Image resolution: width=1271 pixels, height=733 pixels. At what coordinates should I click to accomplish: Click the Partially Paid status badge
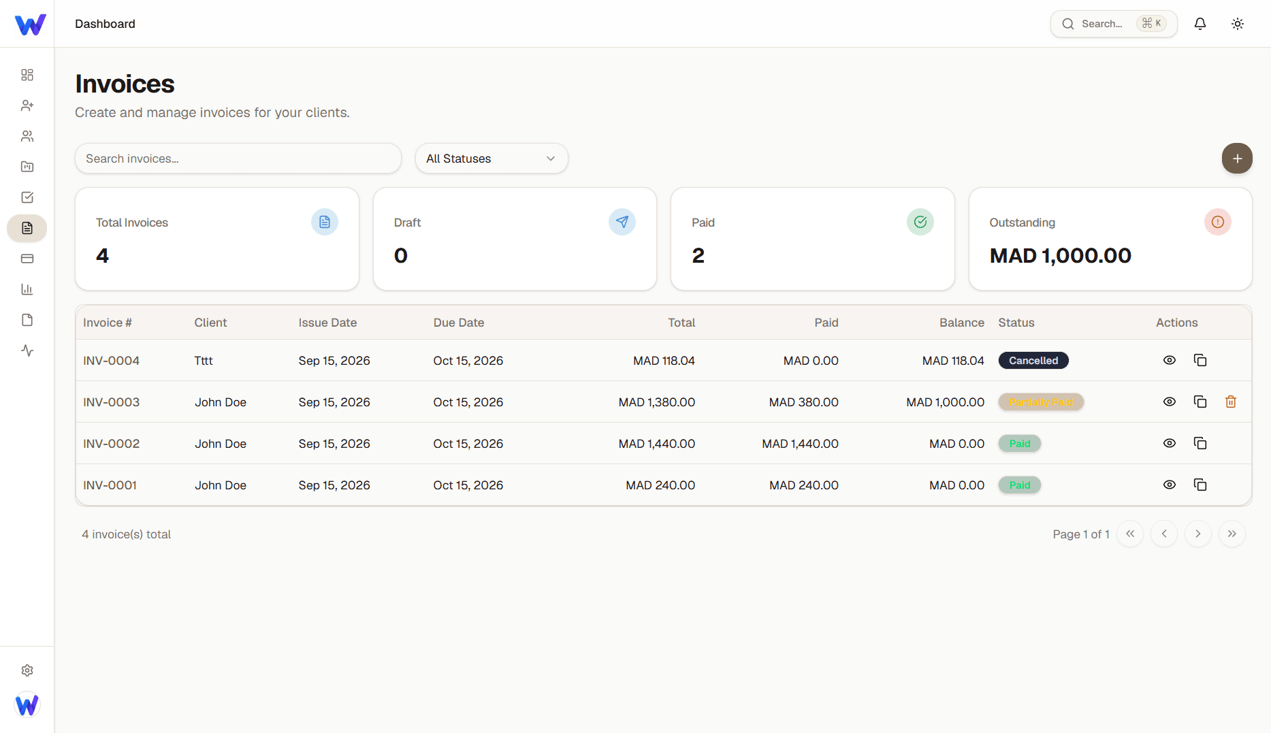pos(1041,402)
